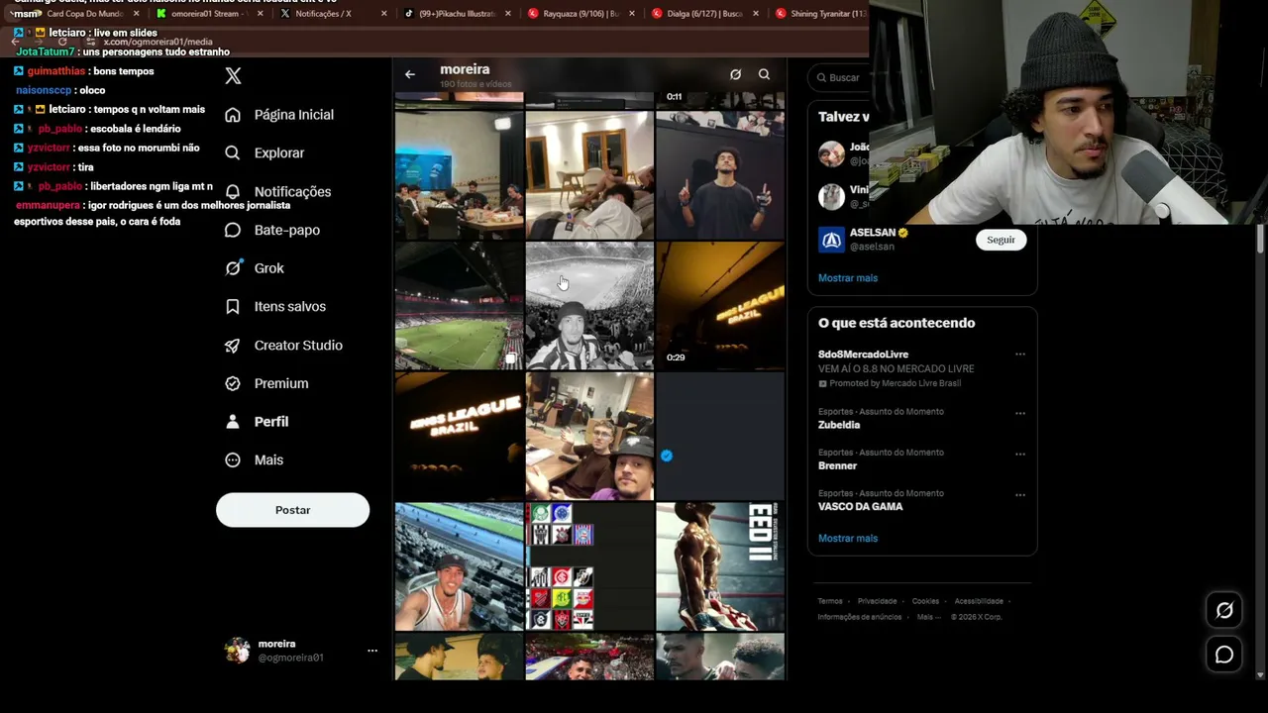Open options for VASCO DA GAMA trend
Image resolution: width=1268 pixels, height=713 pixels.
[1020, 494]
